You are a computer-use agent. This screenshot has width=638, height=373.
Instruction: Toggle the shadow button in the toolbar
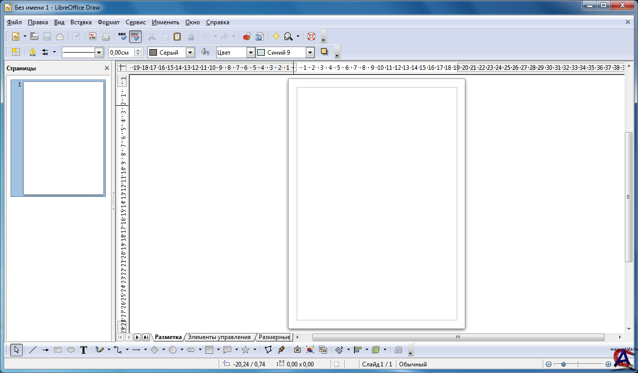pyautogui.click(x=325, y=52)
